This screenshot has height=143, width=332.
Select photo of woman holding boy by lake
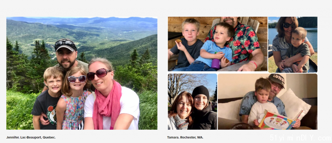[x=293, y=45]
